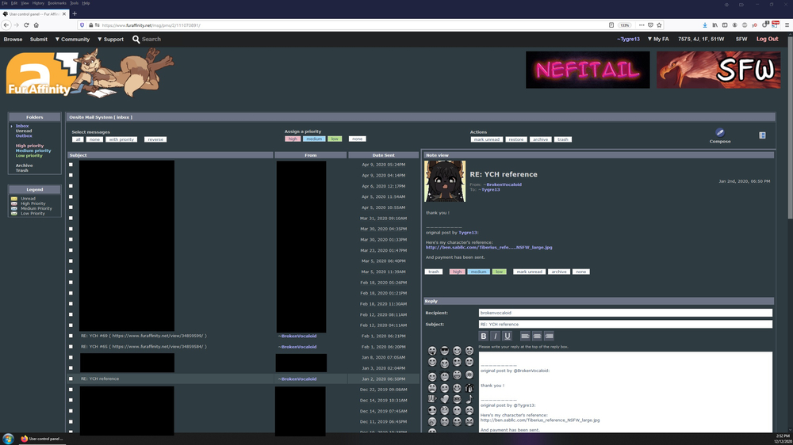Check the box for Apr 6, 2020 12:17PM message
The image size is (793, 445).
coord(71,186)
